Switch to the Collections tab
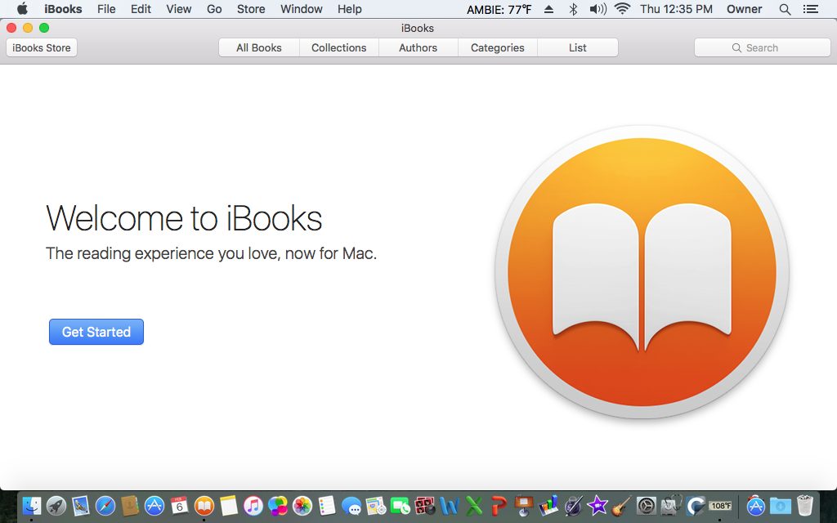Image resolution: width=837 pixels, height=523 pixels. 339,47
